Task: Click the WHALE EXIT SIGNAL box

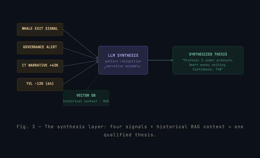Action: [x=40, y=29]
